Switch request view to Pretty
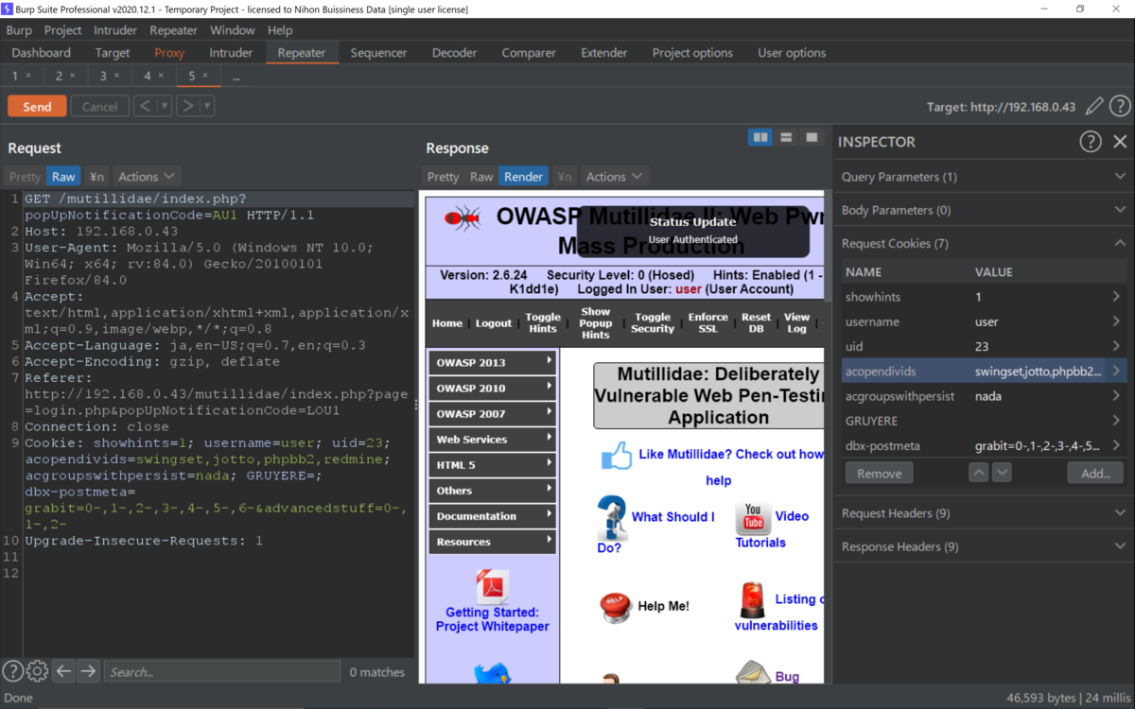Viewport: 1135px width, 709px height. point(26,177)
